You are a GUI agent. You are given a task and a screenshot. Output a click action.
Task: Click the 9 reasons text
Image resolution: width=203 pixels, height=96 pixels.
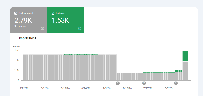point(20,26)
